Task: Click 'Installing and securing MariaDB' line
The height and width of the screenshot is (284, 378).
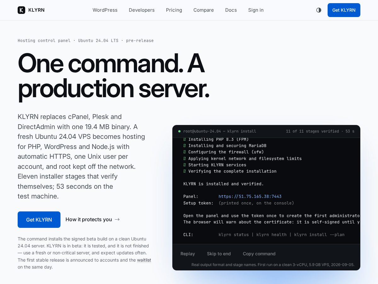Action: [227, 146]
